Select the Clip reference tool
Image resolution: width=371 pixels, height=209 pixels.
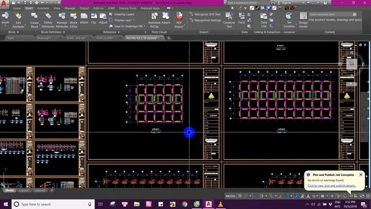[x=94, y=18]
